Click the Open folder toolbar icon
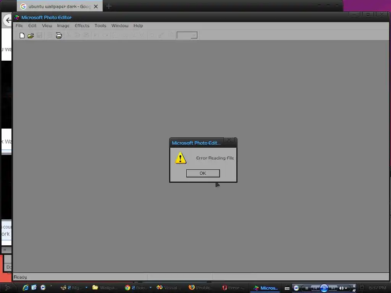This screenshot has height=293, width=391. (31, 35)
